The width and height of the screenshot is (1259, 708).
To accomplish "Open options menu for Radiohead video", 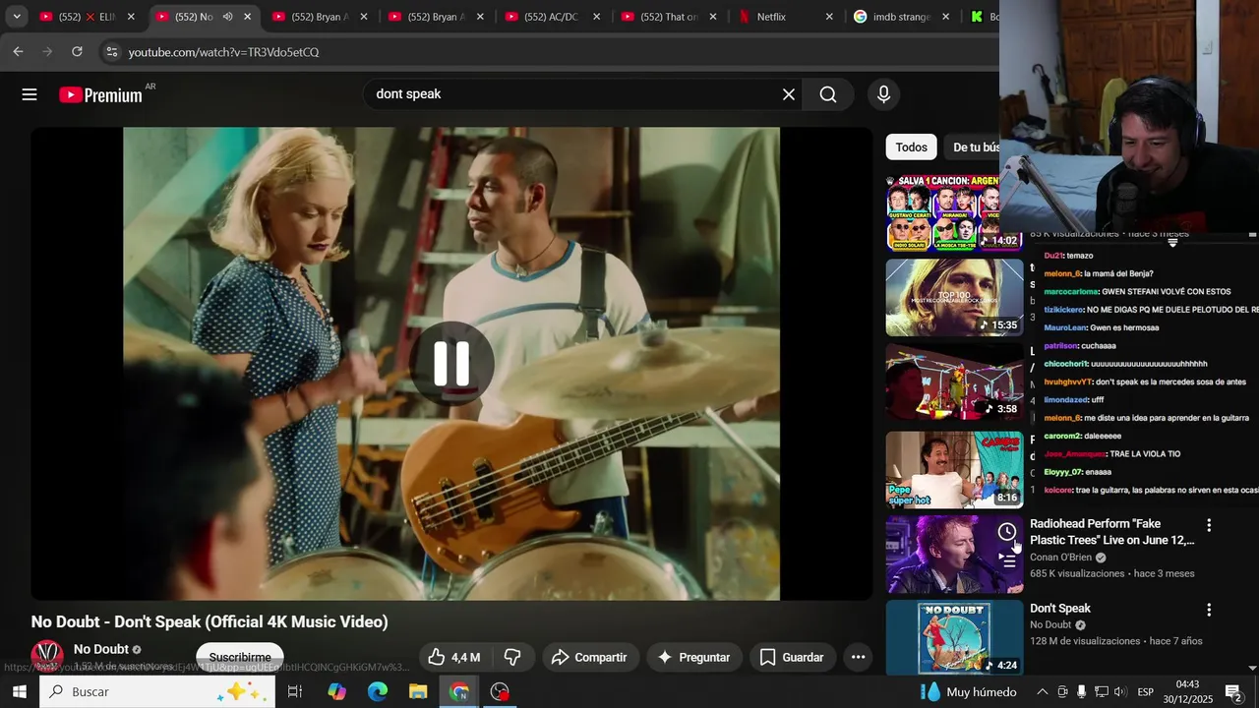I will point(1209,525).
